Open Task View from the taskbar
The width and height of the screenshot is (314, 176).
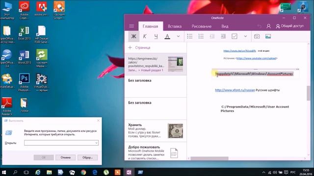click(26, 172)
